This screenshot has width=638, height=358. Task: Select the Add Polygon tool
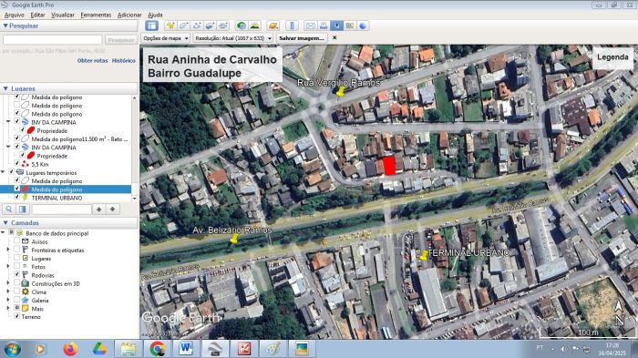[x=183, y=26]
